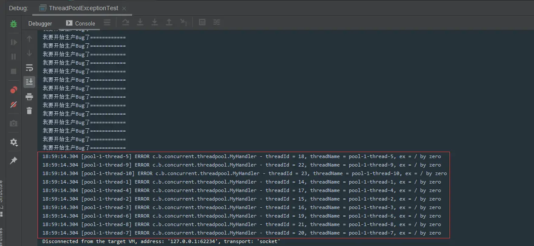Click the down arrow in console gutter

click(x=29, y=53)
